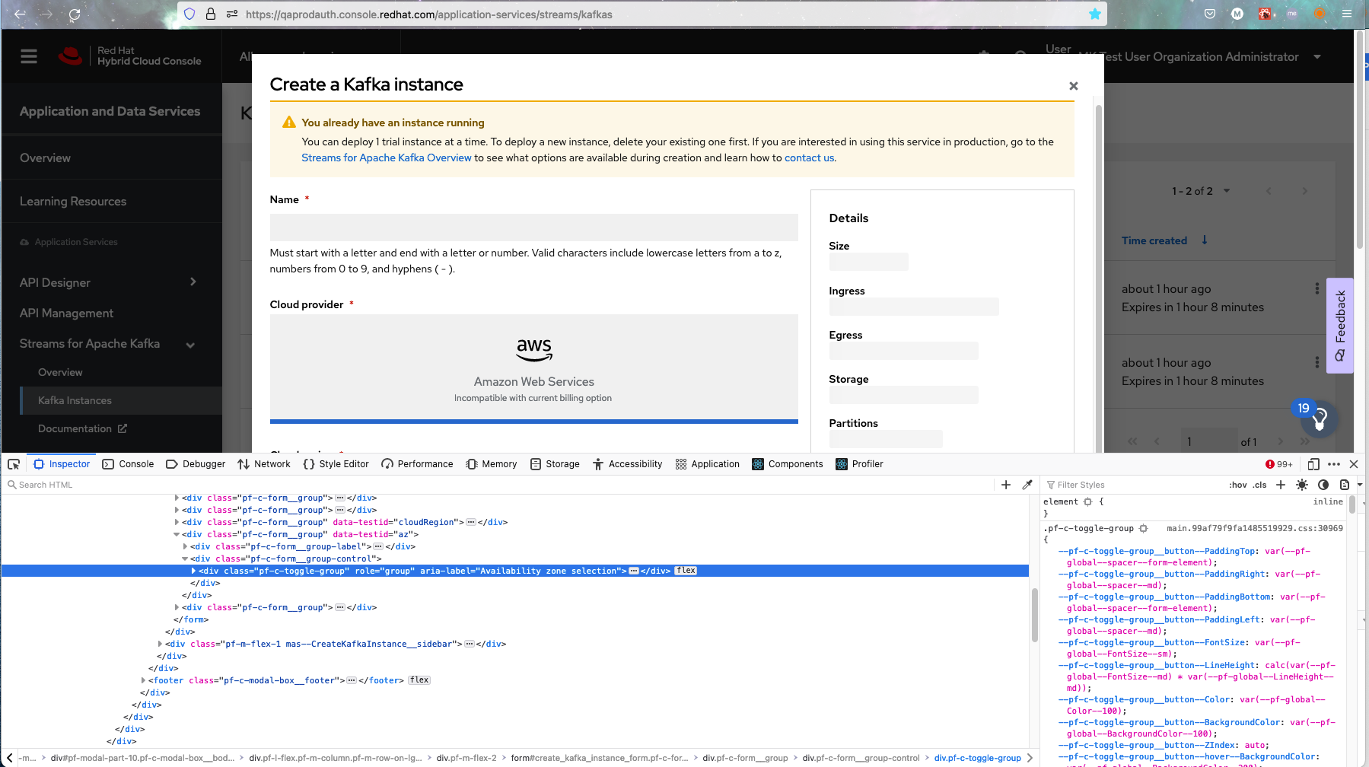Screen dimensions: 1369x767
Task: Click the browser back arrow
Action: pos(20,14)
